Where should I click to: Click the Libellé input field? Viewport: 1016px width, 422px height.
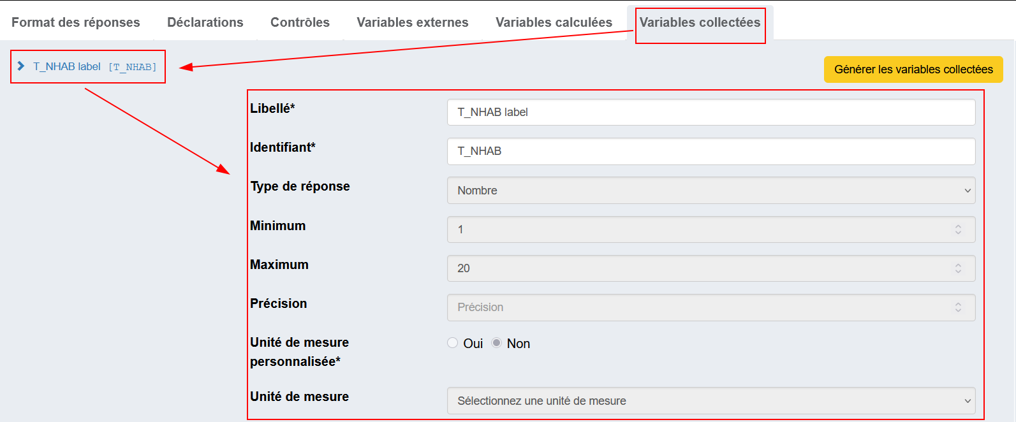click(710, 112)
